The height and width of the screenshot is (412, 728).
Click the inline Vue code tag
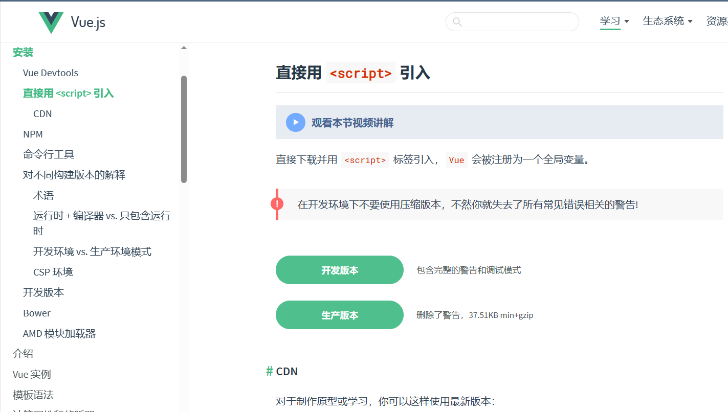pos(456,160)
